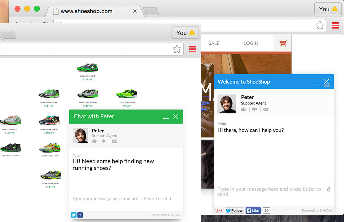The image size is (344, 222).
Task: Open New Balance 890v5 shoe thumbnail
Action: pyautogui.click(x=50, y=175)
